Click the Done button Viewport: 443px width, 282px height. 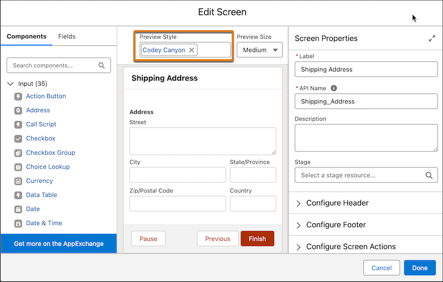click(x=419, y=268)
